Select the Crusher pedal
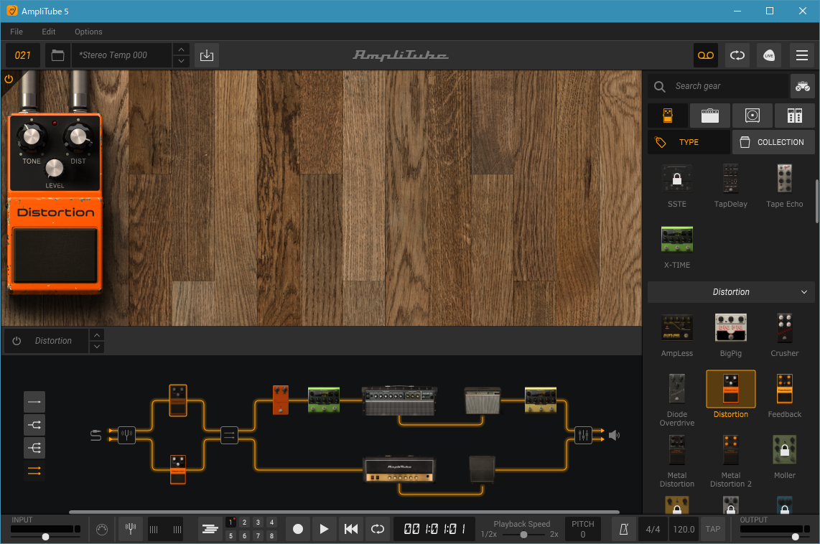820x544 pixels. click(784, 335)
